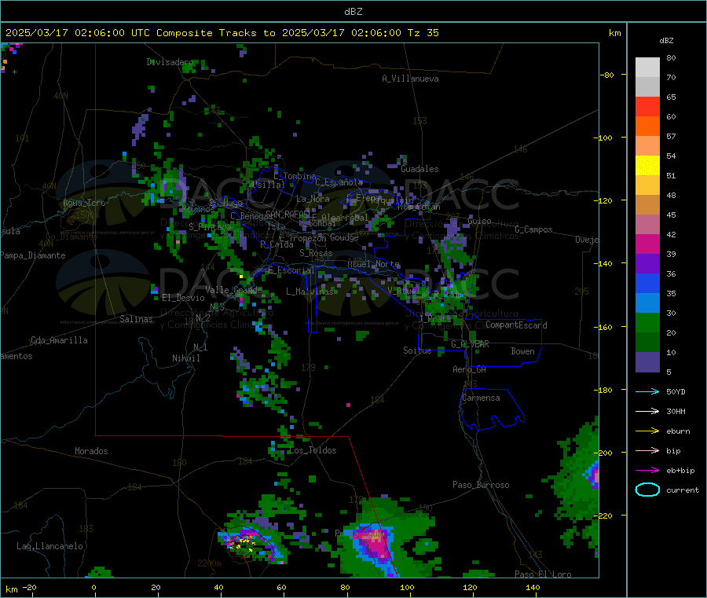Click the 'Agua_Toro' map label
Viewport: 707px width, 598px height.
tap(84, 203)
